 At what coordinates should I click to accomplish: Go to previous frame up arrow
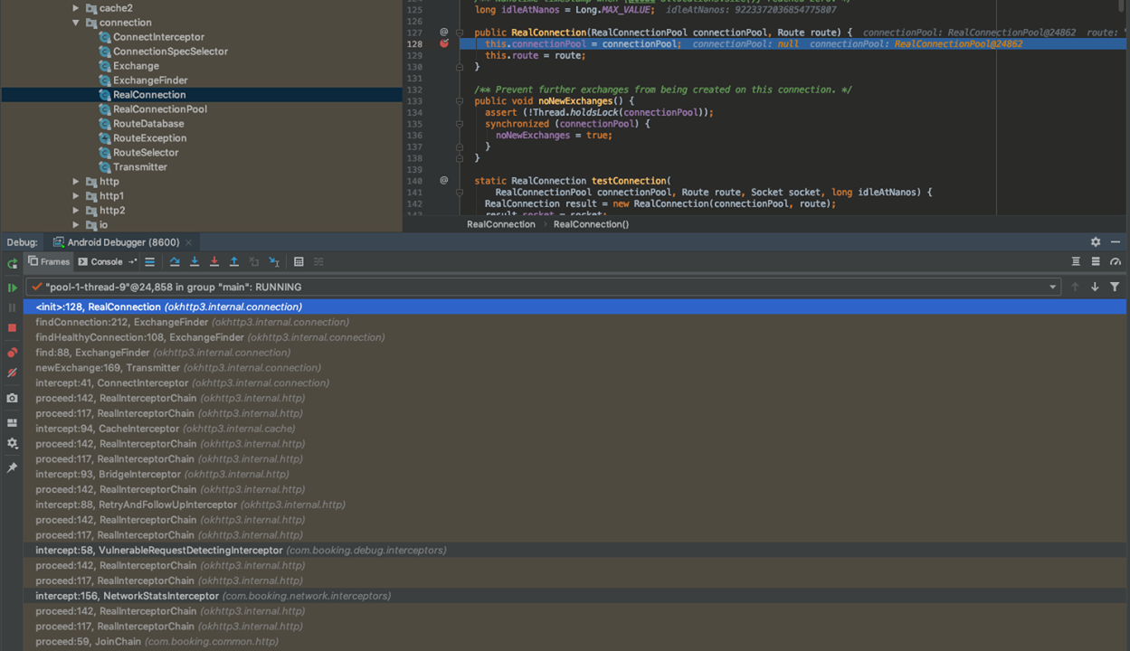click(1075, 287)
